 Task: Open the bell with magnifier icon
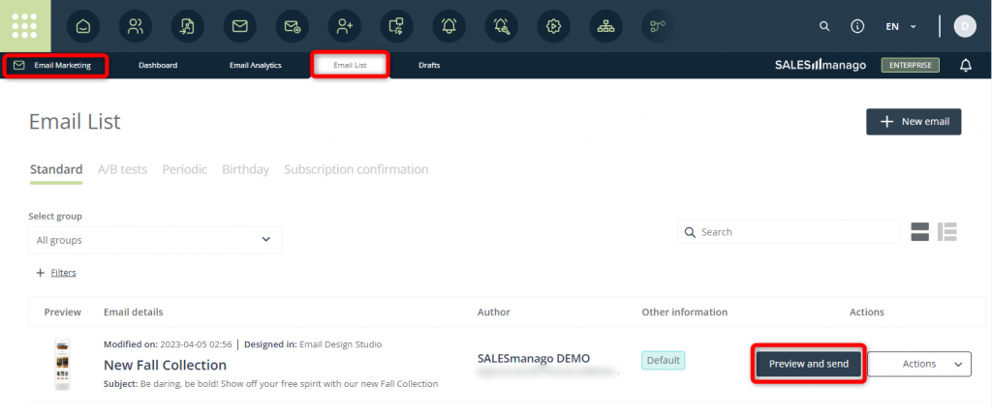(x=501, y=26)
